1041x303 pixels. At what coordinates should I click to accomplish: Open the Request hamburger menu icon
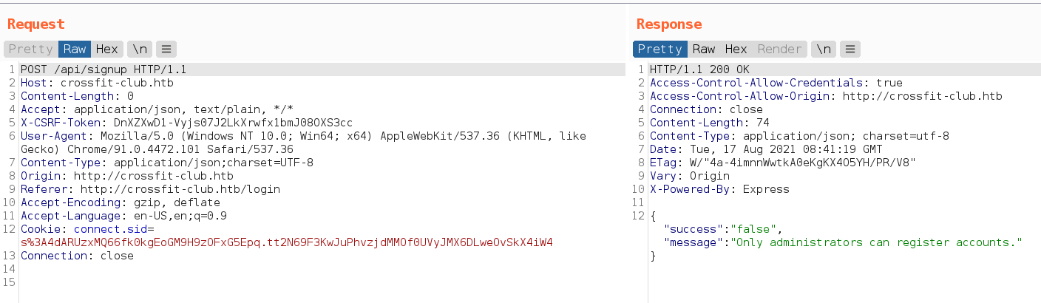pos(166,50)
